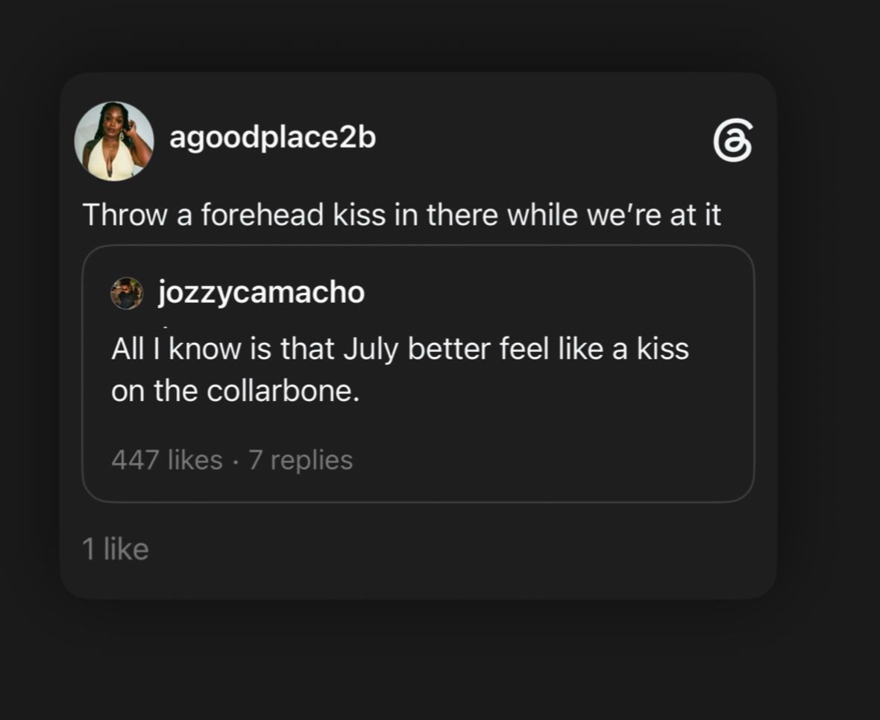
Task: Click the 'on the collarbone.' text line
Action: click(x=235, y=391)
